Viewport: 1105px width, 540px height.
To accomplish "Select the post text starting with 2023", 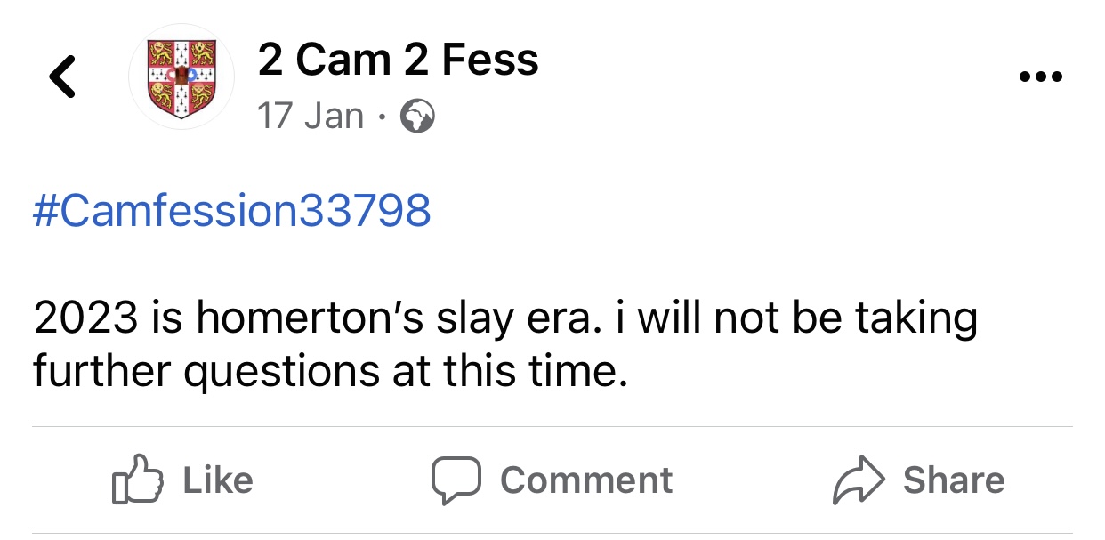I will coord(504,344).
